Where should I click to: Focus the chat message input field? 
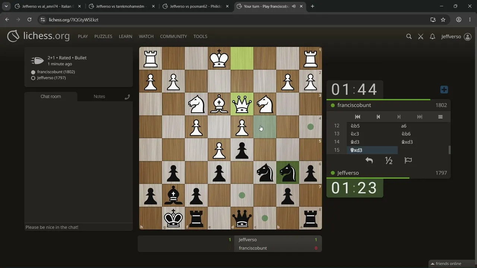[x=79, y=227]
